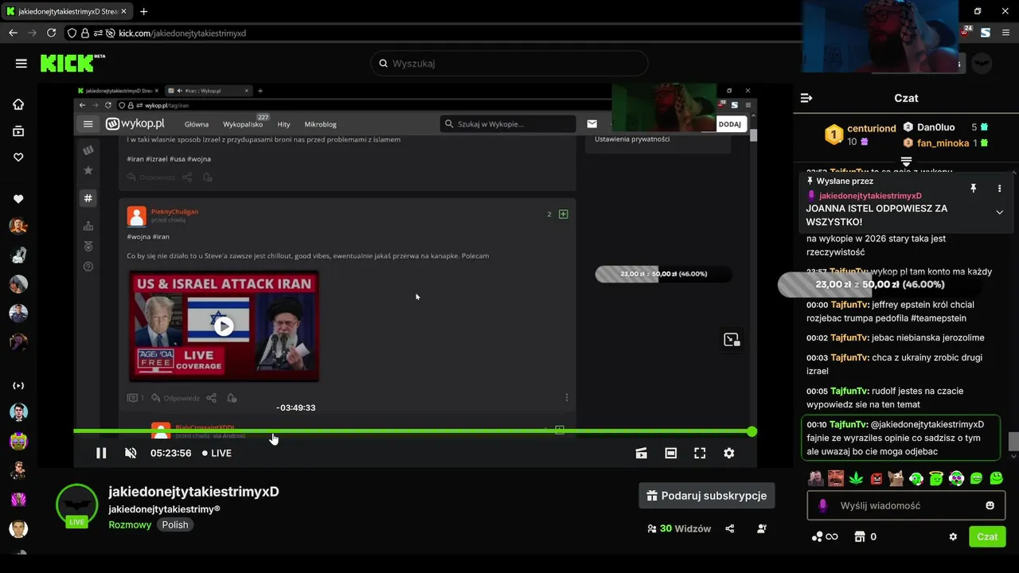Send message with the green Czat button
The width and height of the screenshot is (1019, 573).
(987, 536)
